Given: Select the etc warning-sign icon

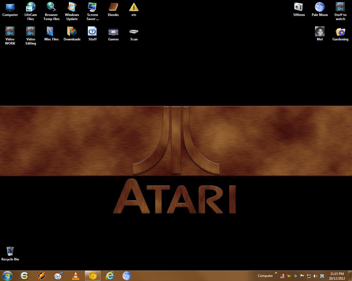Looking at the screenshot, I should tap(134, 10).
